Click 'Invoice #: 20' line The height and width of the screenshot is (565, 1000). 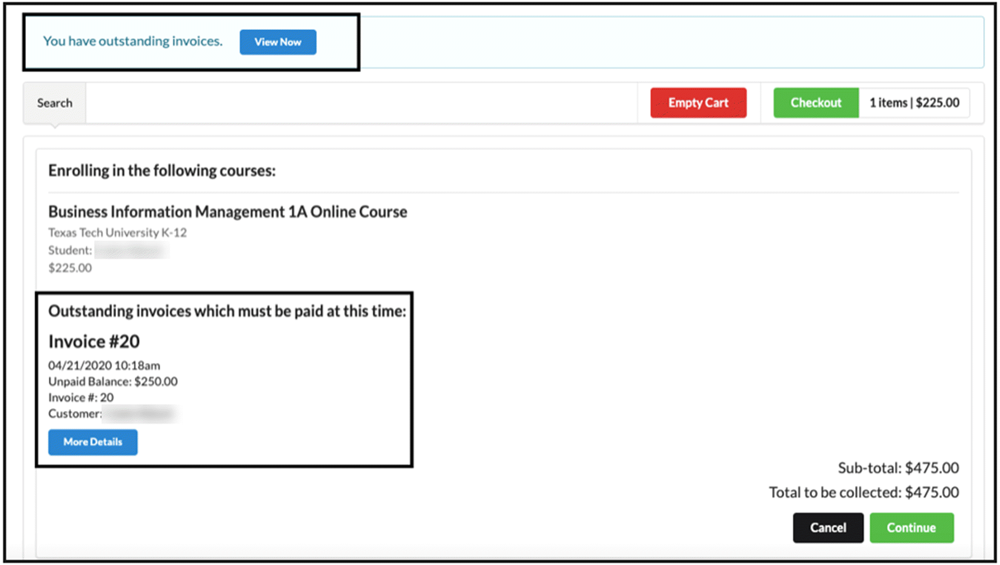(x=81, y=398)
